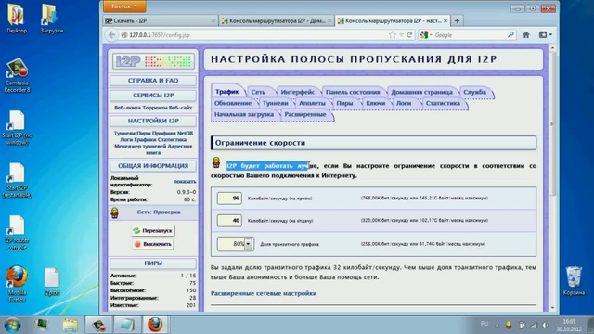Screen dimensions: 594x334
Task: Click the Перезапуск restart button
Action: coord(153,231)
